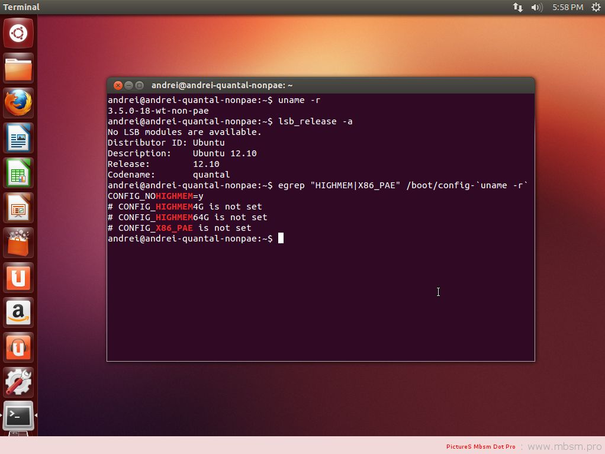Open the sound volume indicator menu

(x=537, y=7)
